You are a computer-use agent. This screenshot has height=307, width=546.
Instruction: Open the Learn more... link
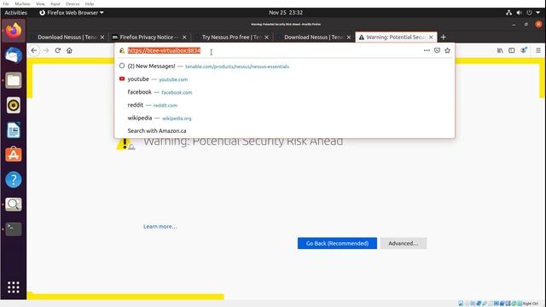coord(160,227)
